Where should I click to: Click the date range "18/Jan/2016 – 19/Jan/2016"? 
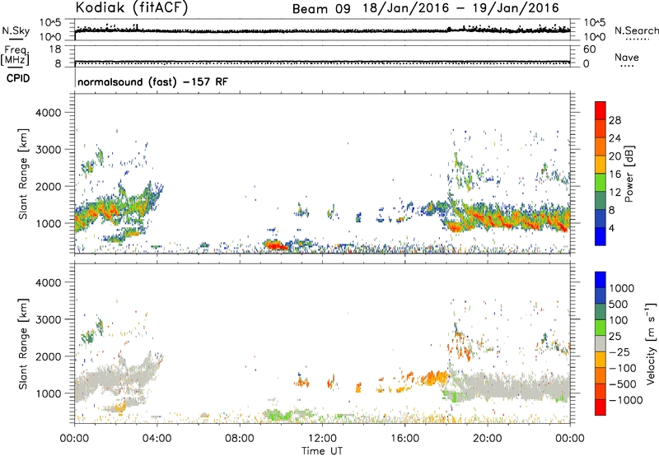[x=461, y=8]
